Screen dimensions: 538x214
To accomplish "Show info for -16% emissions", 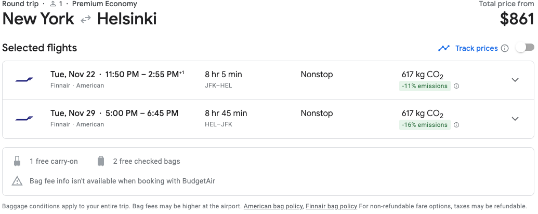I will click(456, 125).
